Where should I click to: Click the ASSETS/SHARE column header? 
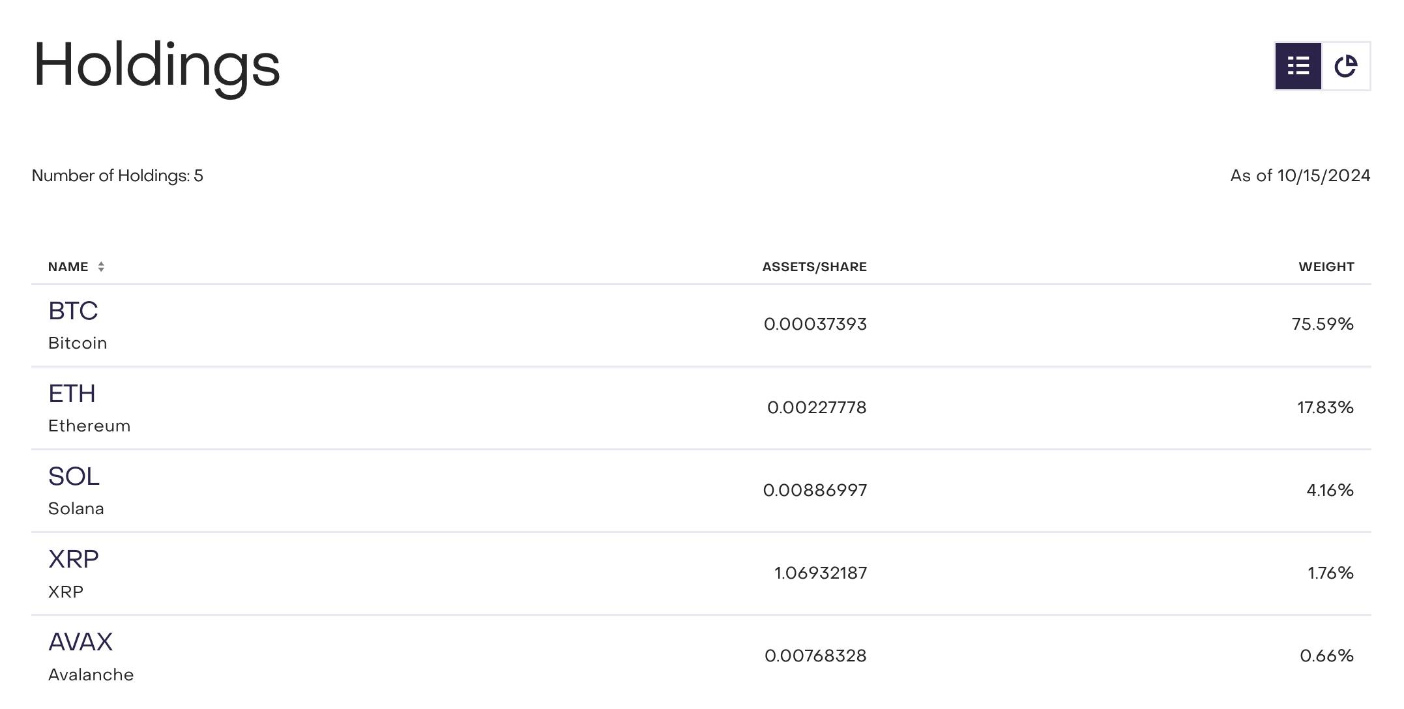(x=814, y=267)
